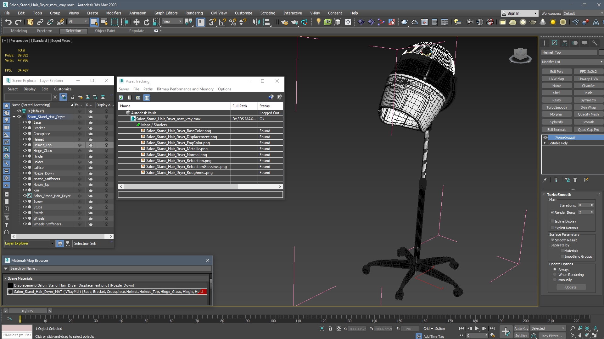Image resolution: width=604 pixels, height=339 pixels.
Task: Toggle Percent Snap in toolbar
Action: [x=233, y=22]
